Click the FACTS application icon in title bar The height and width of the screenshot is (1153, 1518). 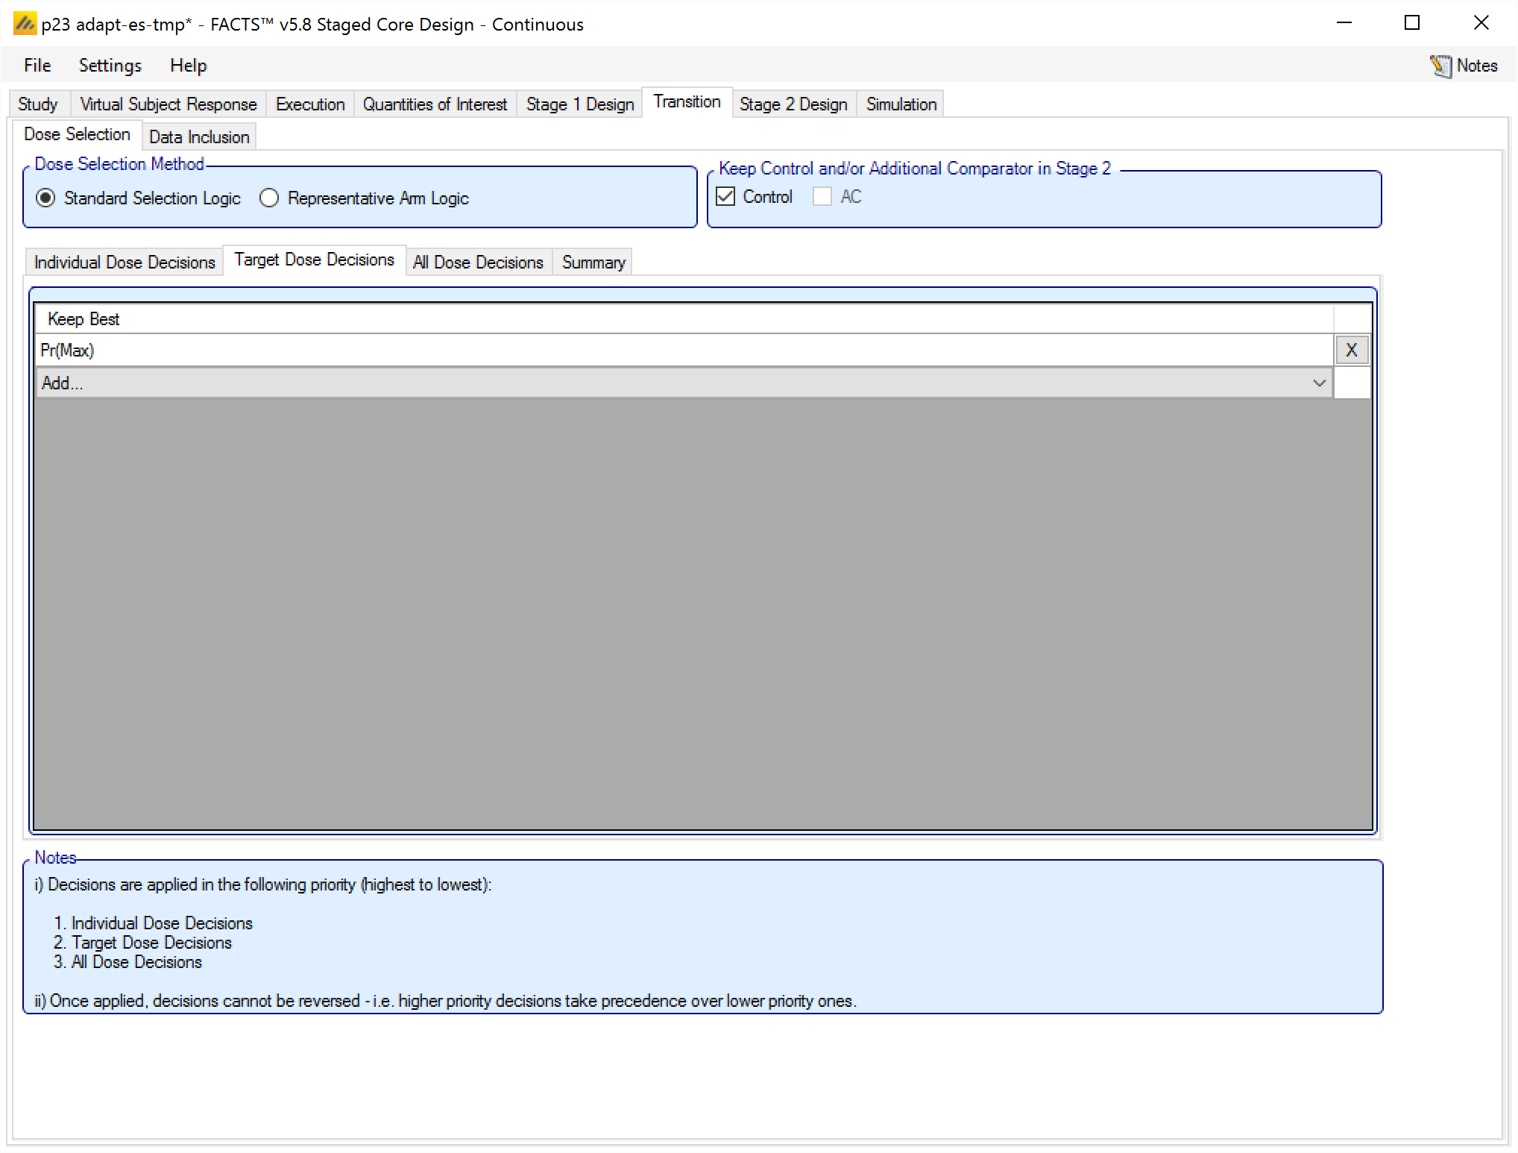pyautogui.click(x=24, y=24)
